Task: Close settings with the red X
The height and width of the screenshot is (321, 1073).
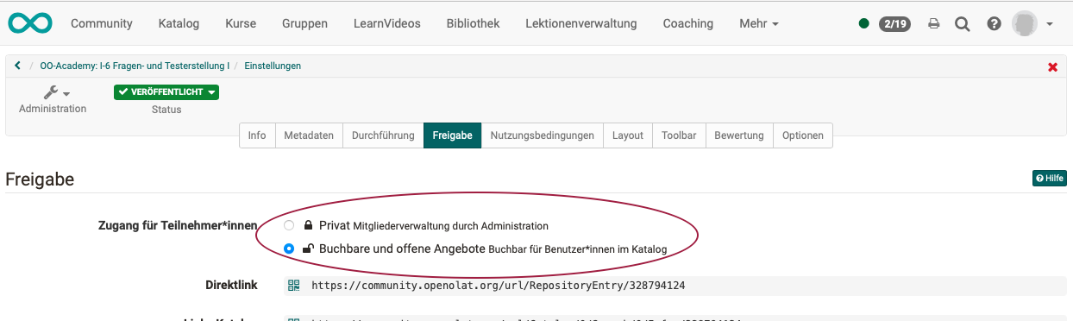Action: [x=1052, y=66]
